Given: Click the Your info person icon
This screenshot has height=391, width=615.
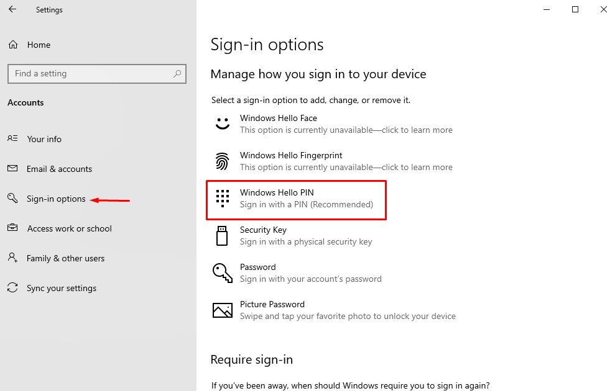Looking at the screenshot, I should click(x=12, y=138).
